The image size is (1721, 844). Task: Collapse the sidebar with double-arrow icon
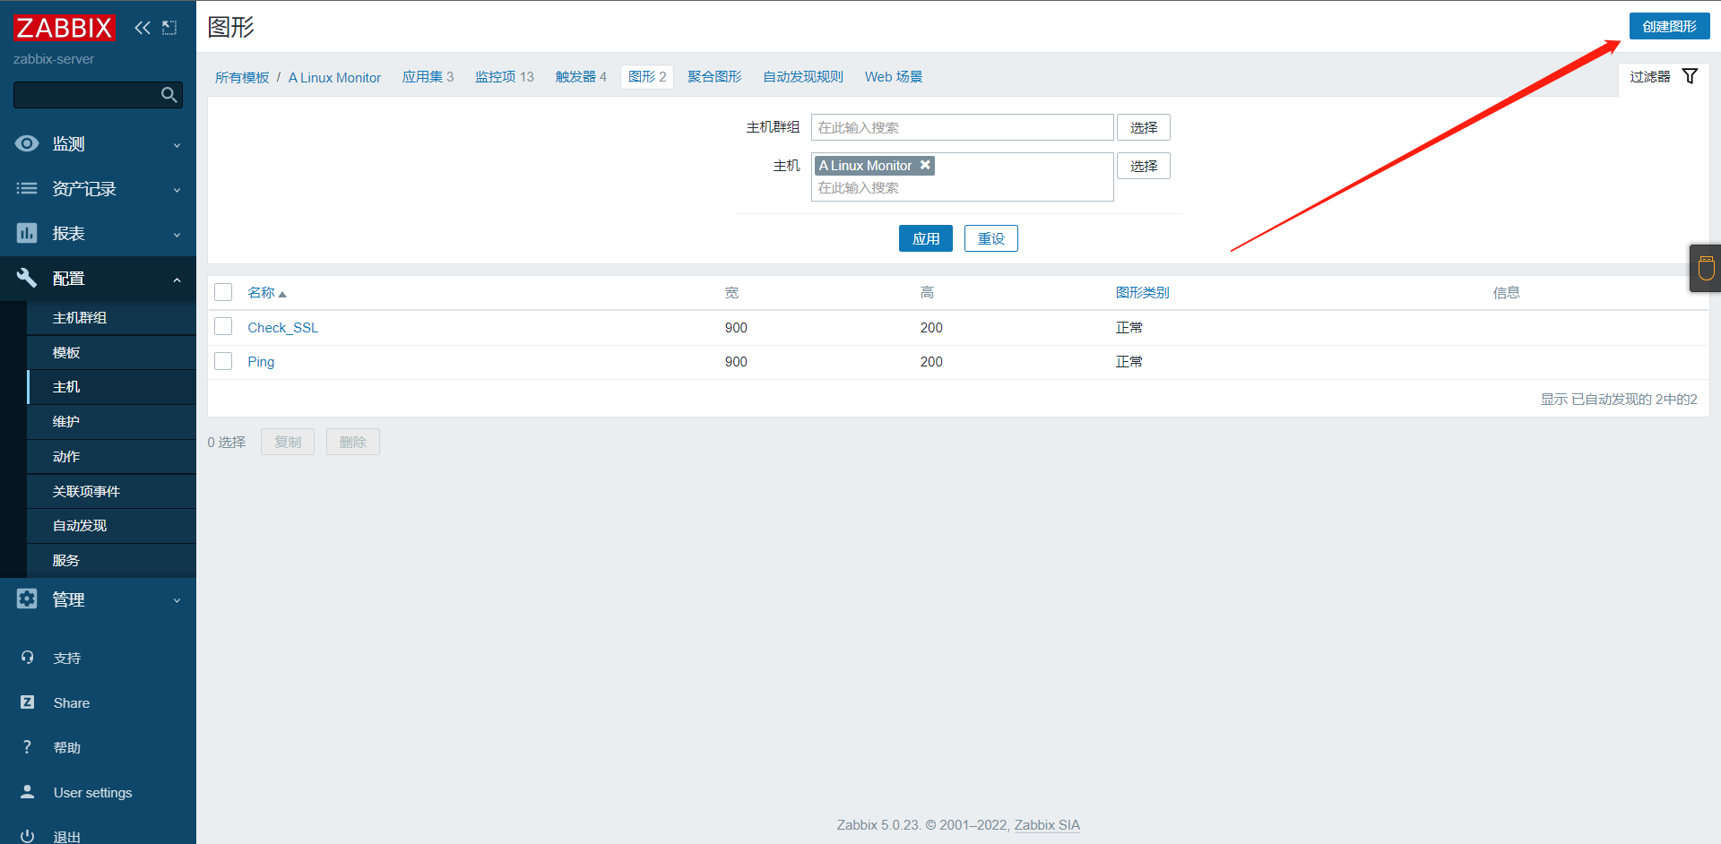[143, 28]
